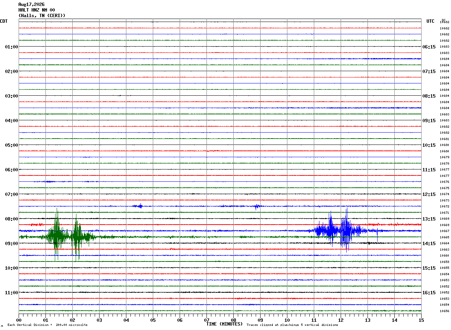The width and height of the screenshot is (451, 330).
Task: Select the 10:00 CDT time label
Action: coord(12,268)
